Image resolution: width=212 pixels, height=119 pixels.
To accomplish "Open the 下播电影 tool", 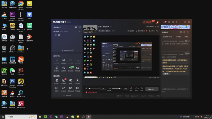I will click(x=78, y=89).
